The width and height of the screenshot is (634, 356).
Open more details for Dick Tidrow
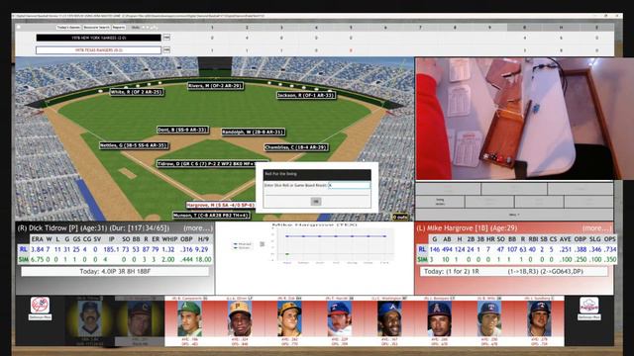(x=197, y=228)
